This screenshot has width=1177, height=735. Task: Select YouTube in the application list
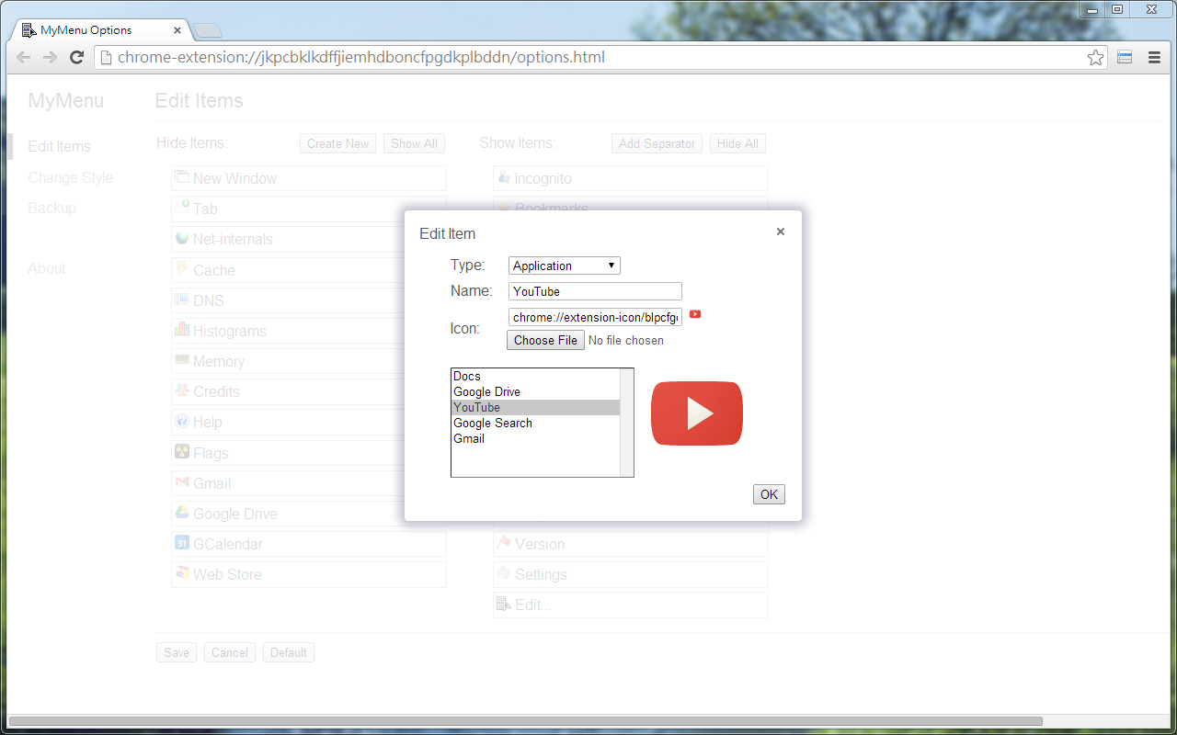point(535,407)
